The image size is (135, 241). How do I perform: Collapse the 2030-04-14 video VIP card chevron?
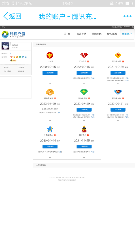pos(50,158)
